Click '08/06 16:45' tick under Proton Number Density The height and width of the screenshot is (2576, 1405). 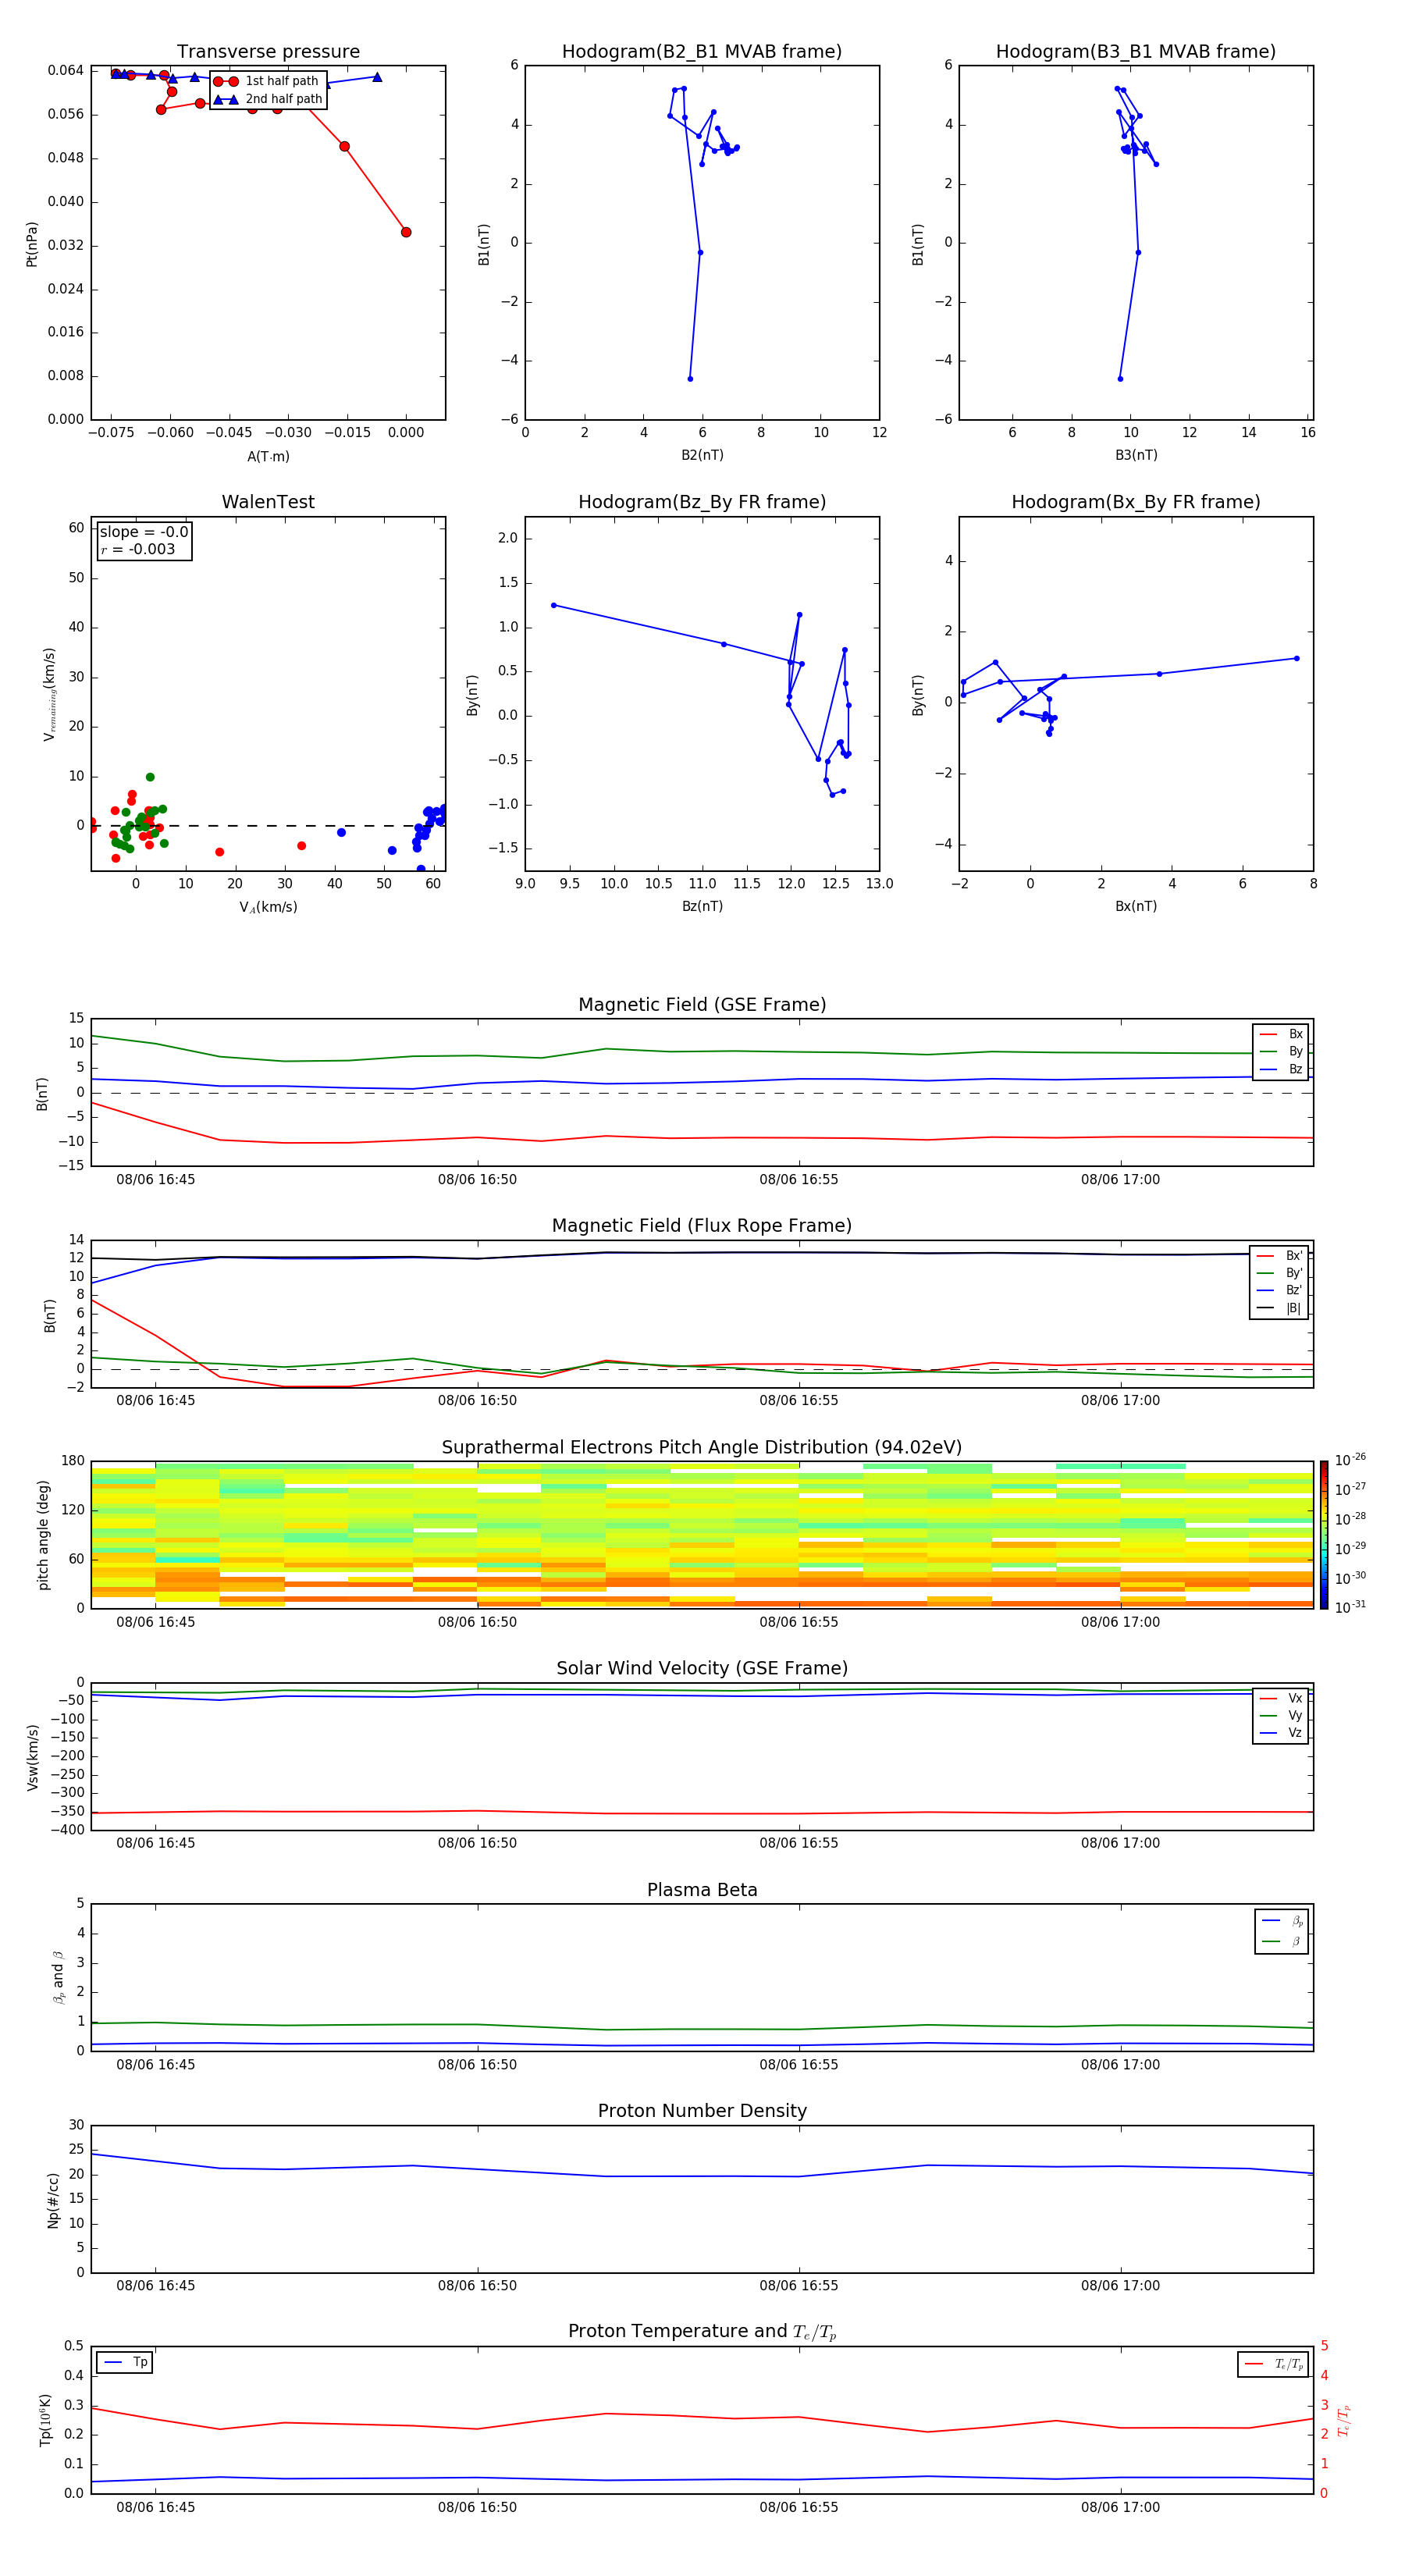click(x=155, y=2286)
